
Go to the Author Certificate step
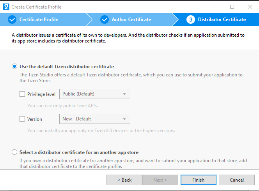tap(131, 19)
